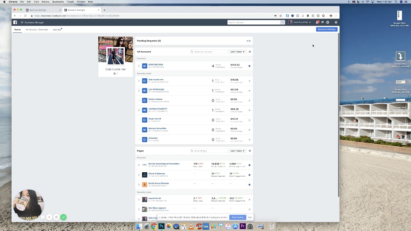Viewport: 411px width, 231px height.
Task: Open the Carlos Artavia ad account link
Action: tap(155, 99)
